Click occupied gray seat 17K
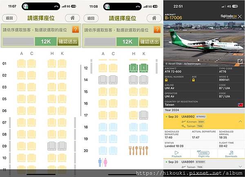Image resolution: width=245 pixels, height=177 pixels. [144, 115]
